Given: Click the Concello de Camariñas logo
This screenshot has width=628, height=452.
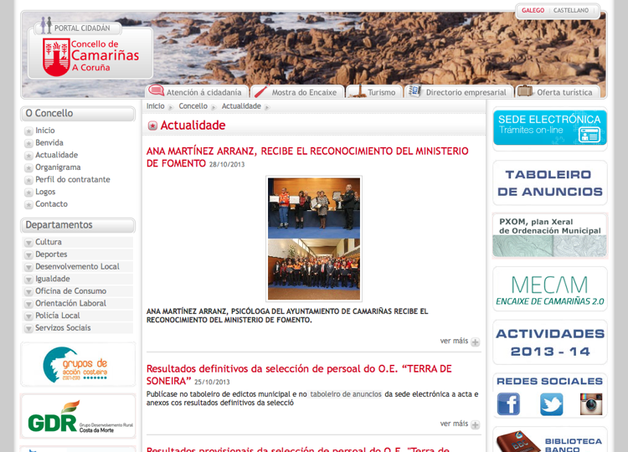Looking at the screenshot, I should pyautogui.click(x=90, y=56).
